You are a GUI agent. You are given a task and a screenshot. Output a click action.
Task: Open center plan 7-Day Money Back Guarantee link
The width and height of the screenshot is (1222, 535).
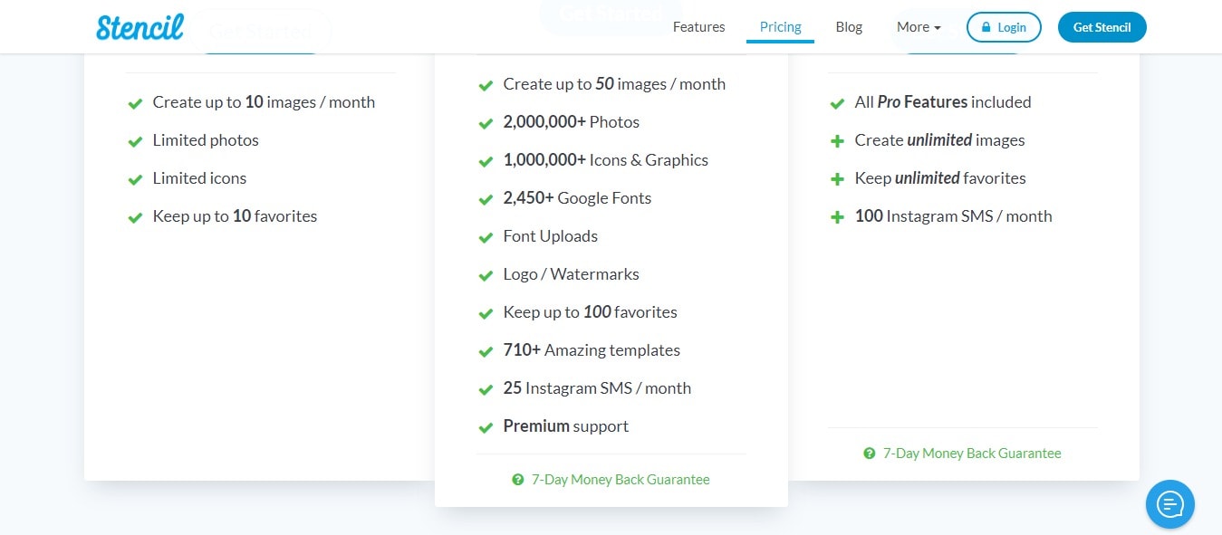coord(621,480)
